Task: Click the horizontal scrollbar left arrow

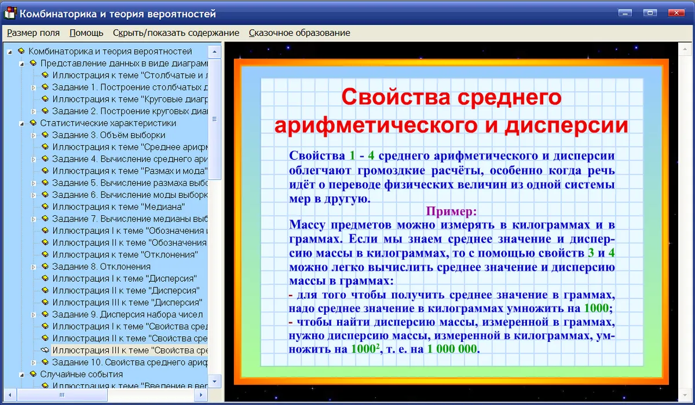Action: tap(9, 395)
